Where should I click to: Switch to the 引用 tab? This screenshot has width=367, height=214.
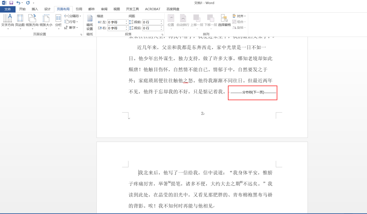point(79,9)
